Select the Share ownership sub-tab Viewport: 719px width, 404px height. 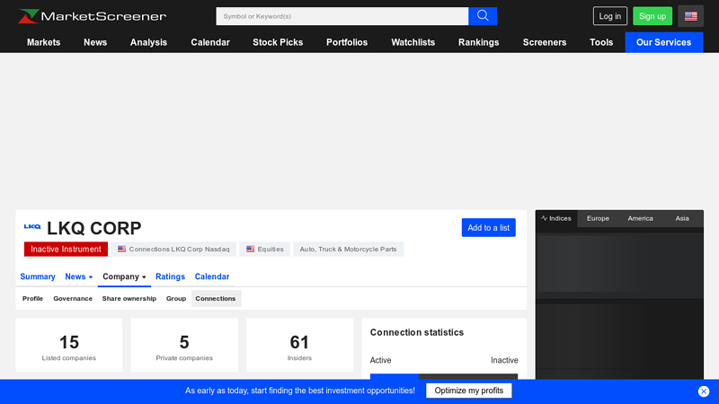[129, 298]
